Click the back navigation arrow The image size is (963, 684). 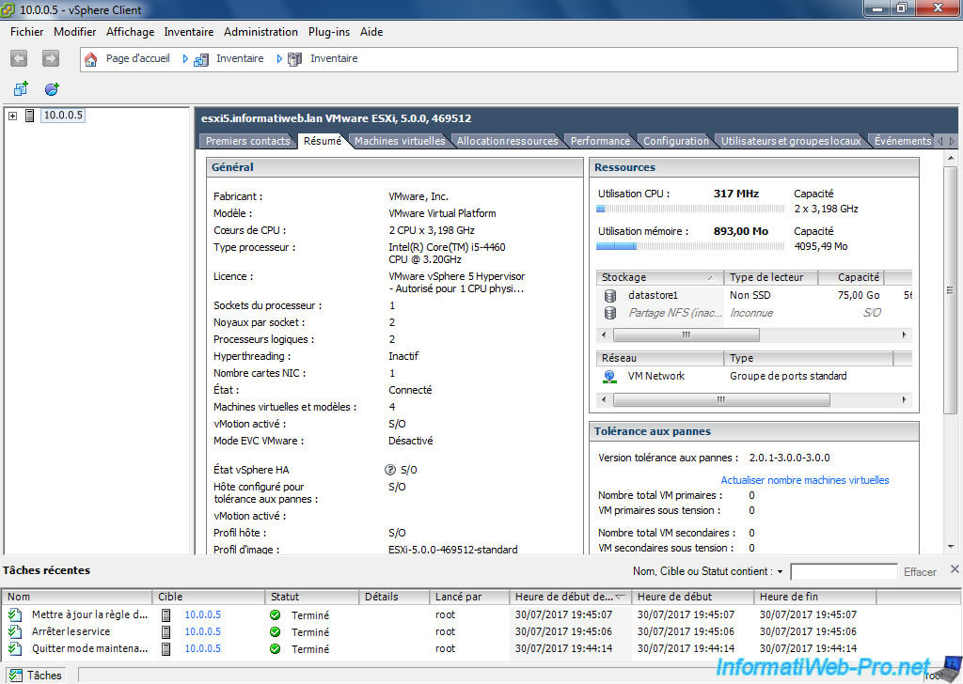(x=19, y=58)
